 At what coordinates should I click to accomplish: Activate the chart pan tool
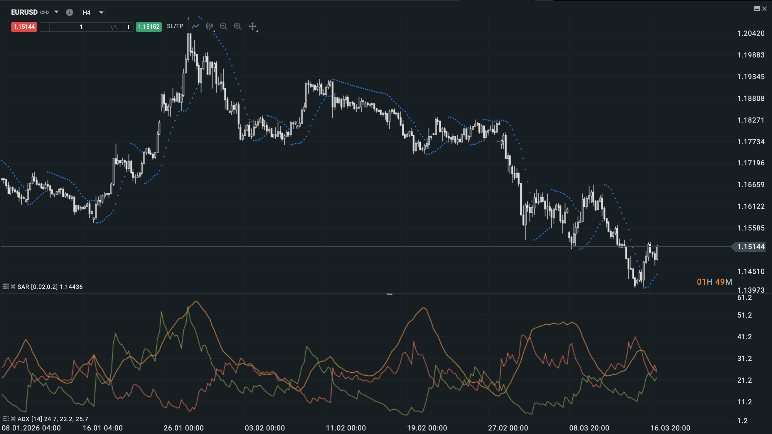coord(253,26)
